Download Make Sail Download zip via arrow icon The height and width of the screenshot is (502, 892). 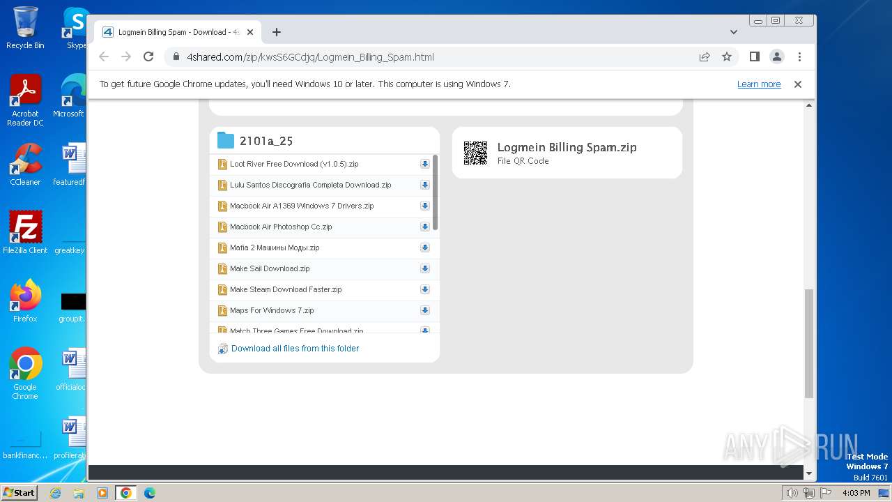(424, 268)
